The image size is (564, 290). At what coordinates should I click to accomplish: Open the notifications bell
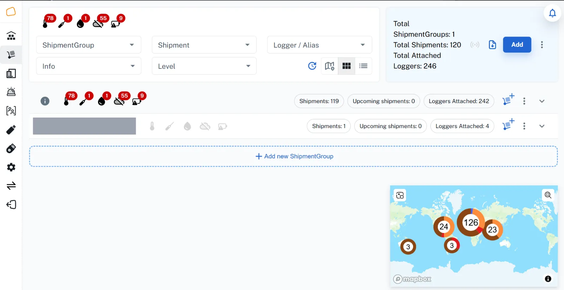click(x=552, y=13)
